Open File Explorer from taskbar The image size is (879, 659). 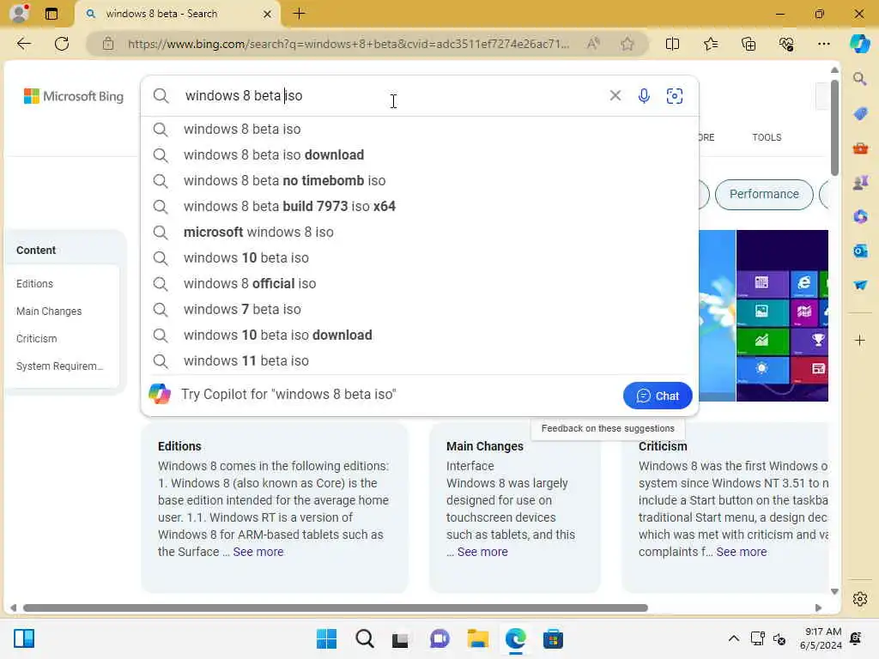(477, 638)
